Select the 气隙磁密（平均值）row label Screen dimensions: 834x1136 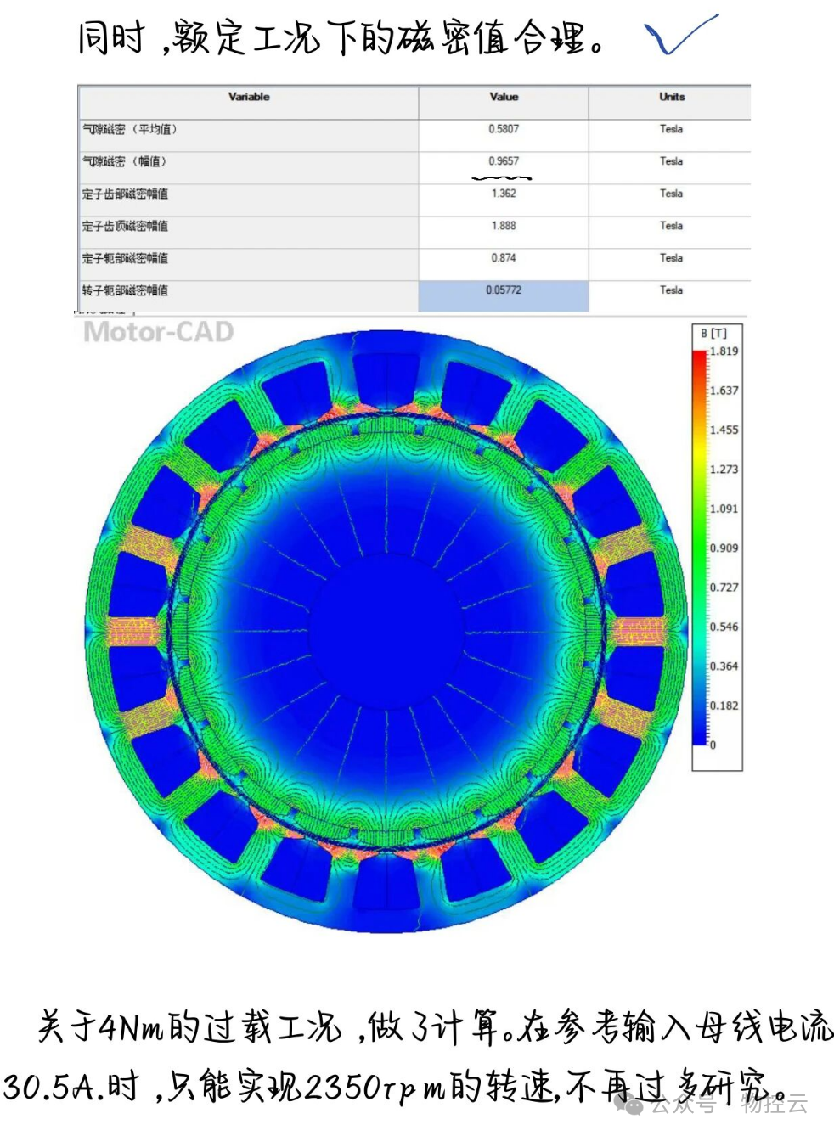click(129, 130)
